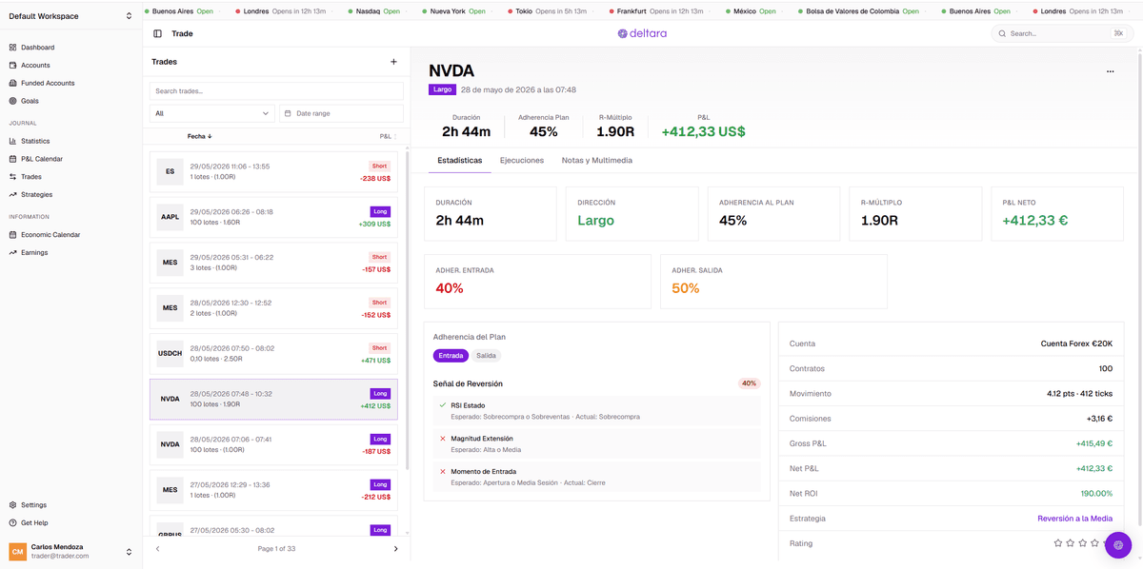This screenshot has width=1143, height=569.
Task: Open the AAPL long trade row
Action: [x=272, y=217]
